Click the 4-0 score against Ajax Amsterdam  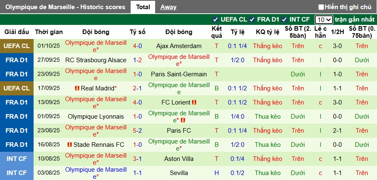tap(137, 46)
